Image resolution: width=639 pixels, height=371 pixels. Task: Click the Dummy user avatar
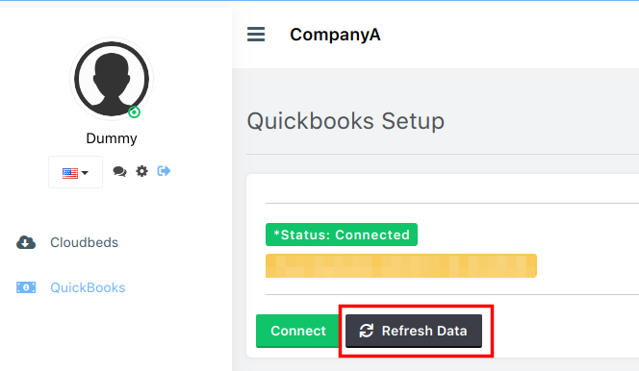112,79
